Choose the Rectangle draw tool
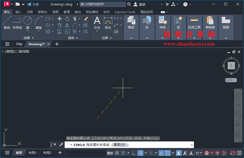Viewport: 244px width, 158px height. (48, 19)
